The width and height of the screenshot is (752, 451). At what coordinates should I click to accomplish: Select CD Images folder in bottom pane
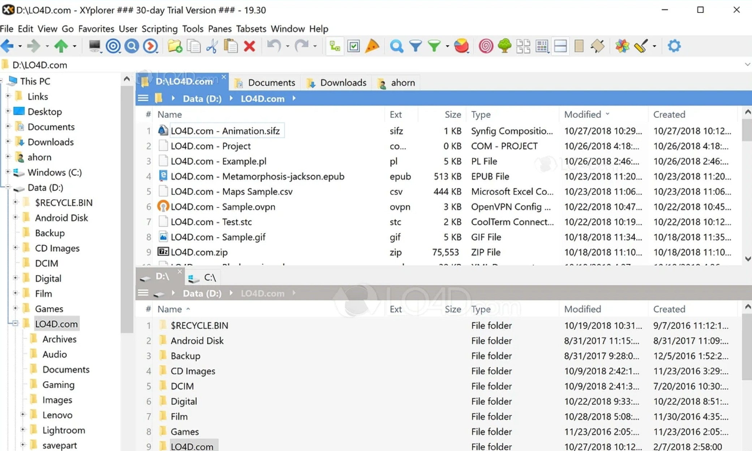click(193, 371)
